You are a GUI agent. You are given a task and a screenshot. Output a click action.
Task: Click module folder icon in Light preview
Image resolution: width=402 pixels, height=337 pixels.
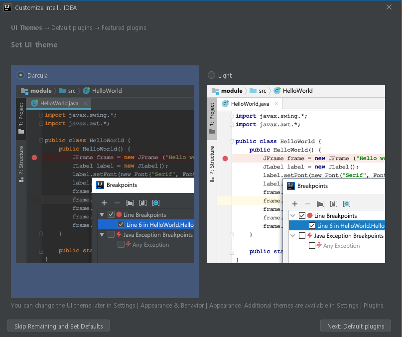click(215, 91)
